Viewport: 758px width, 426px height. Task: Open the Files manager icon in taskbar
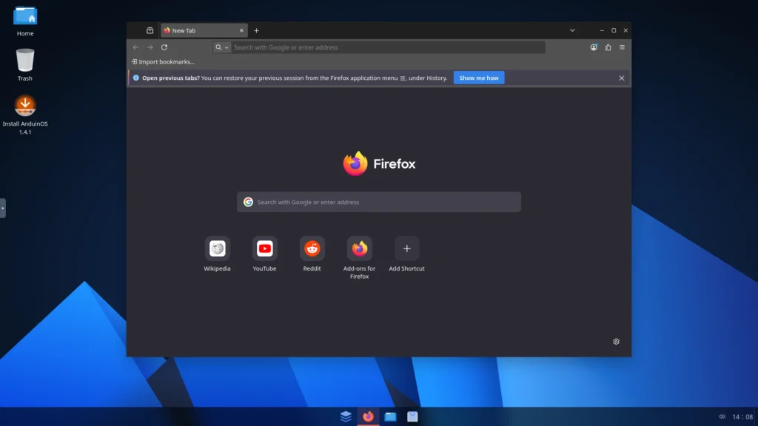(390, 416)
